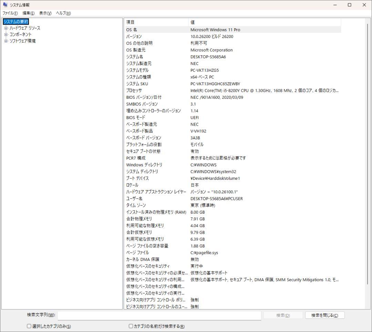The height and width of the screenshot is (332, 372).
Task: Click the システム情報 icon in the title bar
Action: [x=5, y=5]
